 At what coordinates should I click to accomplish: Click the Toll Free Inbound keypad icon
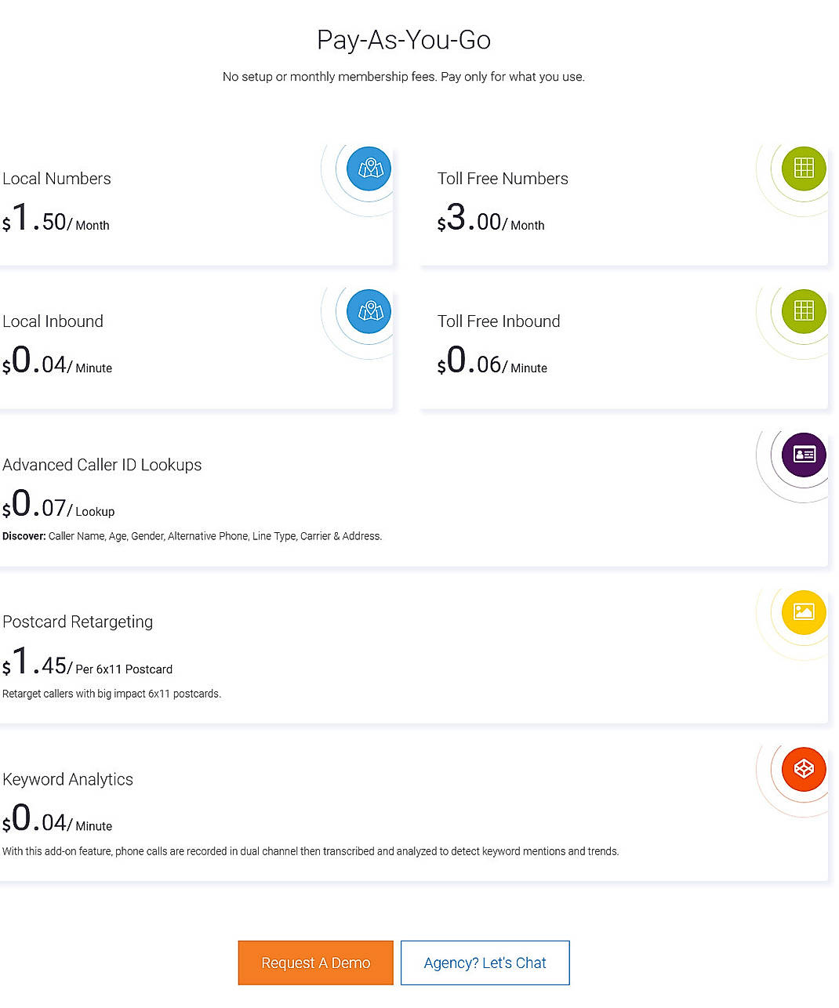pyautogui.click(x=803, y=311)
